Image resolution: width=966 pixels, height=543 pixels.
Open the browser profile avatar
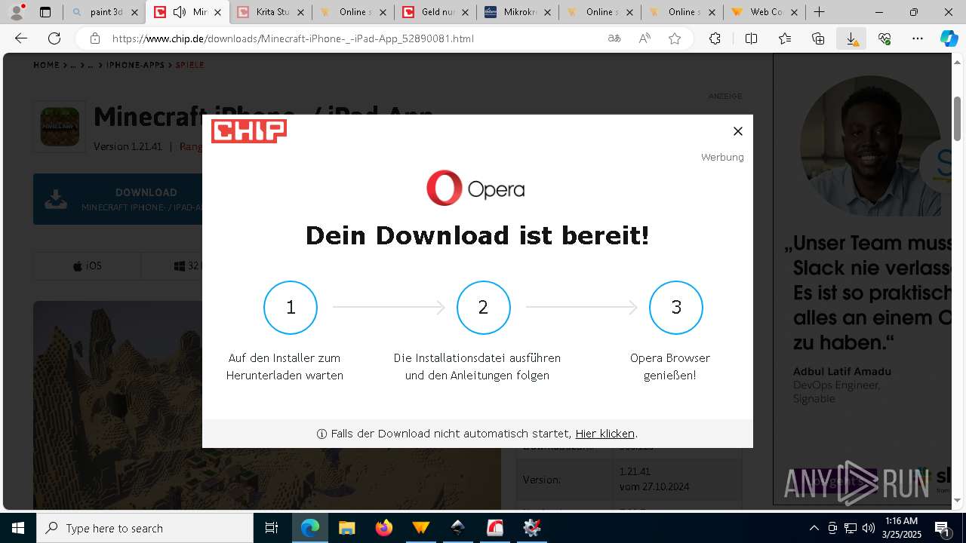(17, 12)
